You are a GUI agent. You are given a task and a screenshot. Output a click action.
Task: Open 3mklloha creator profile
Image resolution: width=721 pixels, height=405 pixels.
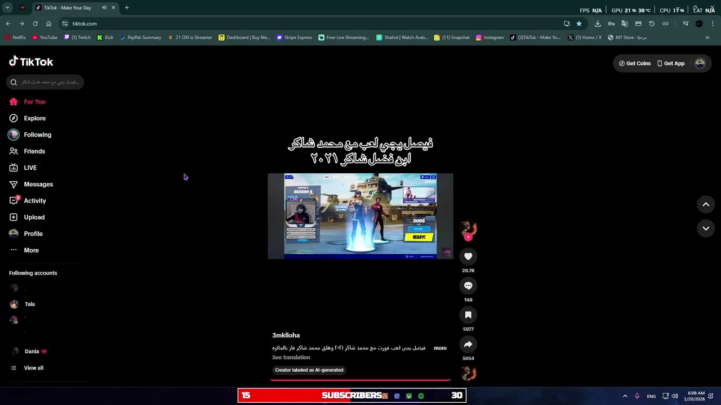(x=286, y=335)
